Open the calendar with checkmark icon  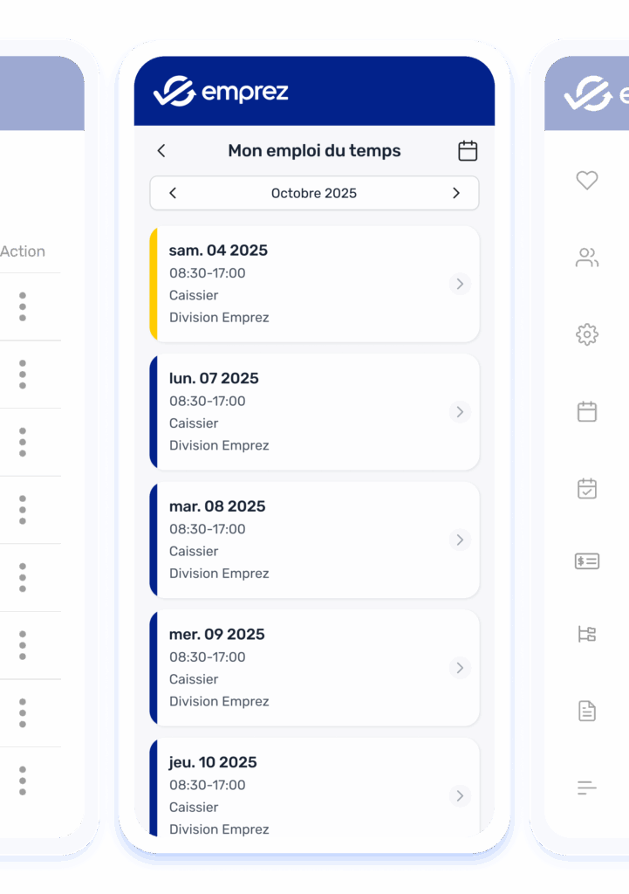pyautogui.click(x=587, y=488)
